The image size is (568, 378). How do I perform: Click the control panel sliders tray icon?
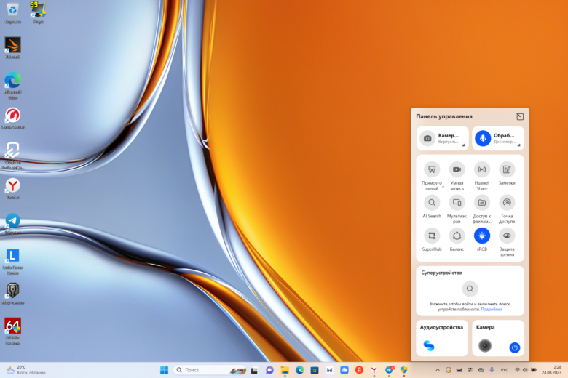tap(470, 370)
